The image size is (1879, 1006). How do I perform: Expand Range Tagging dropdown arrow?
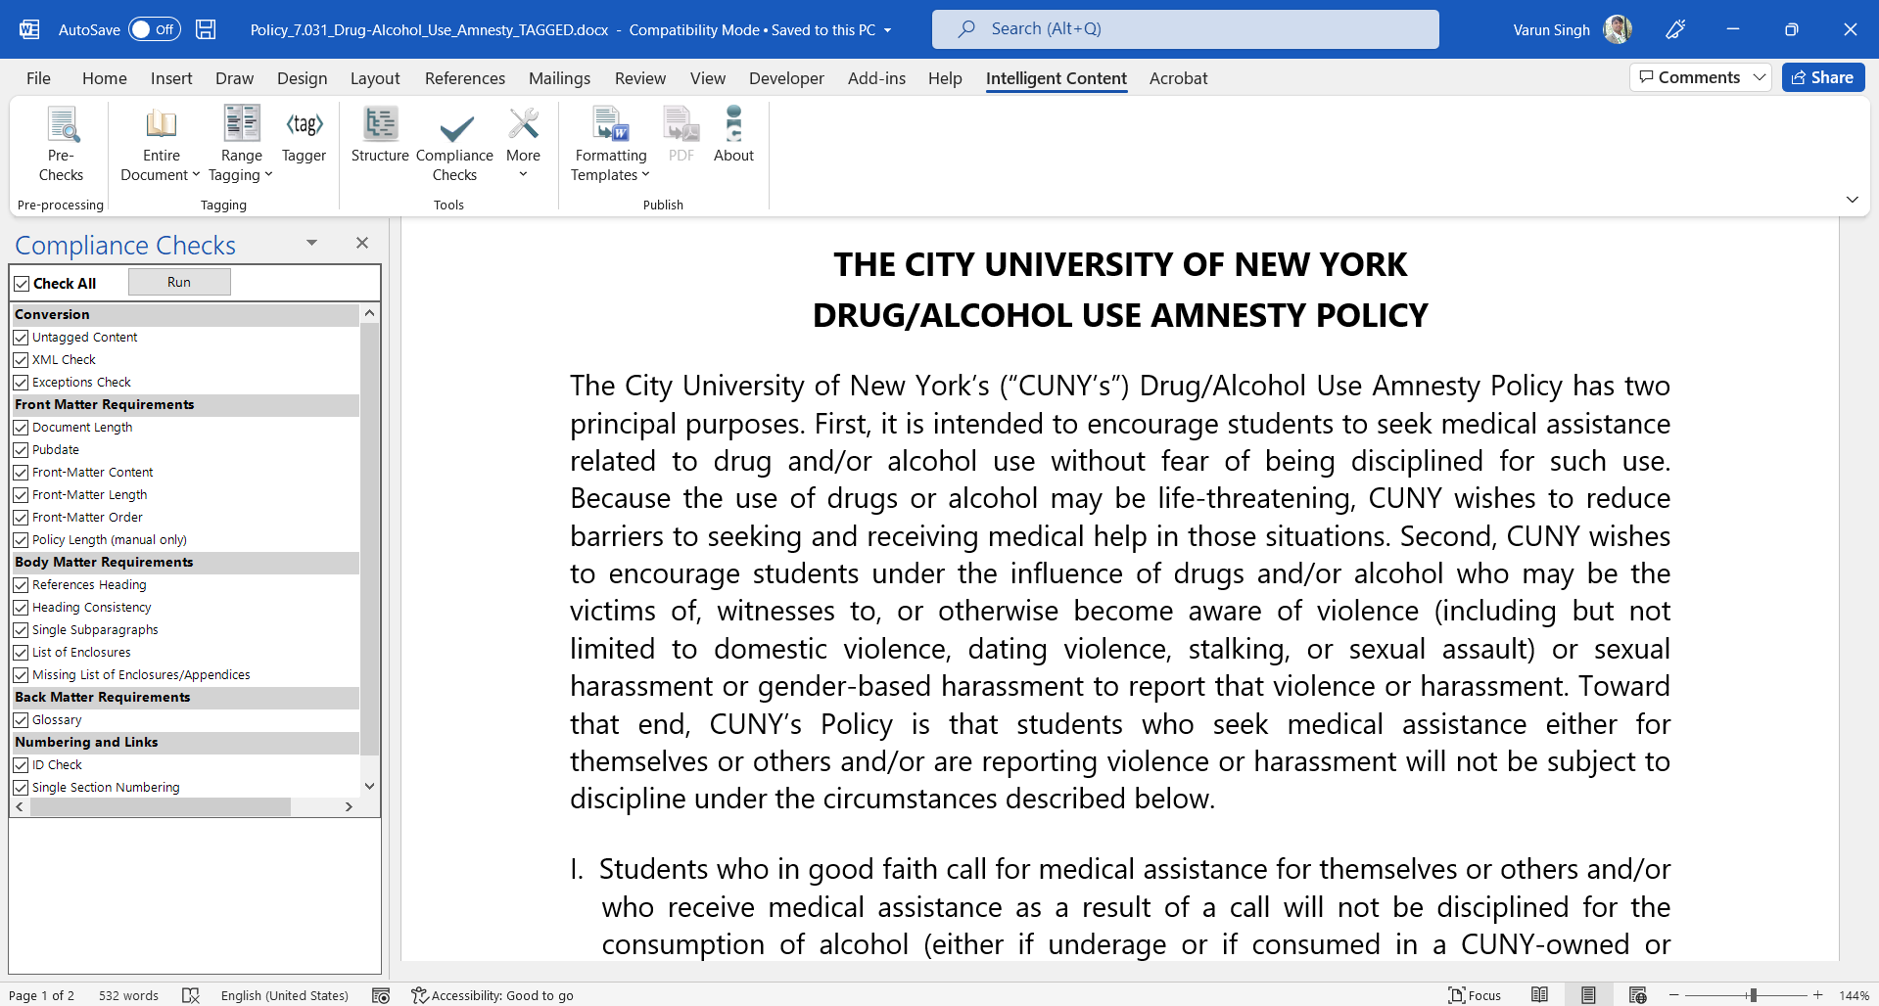click(268, 175)
